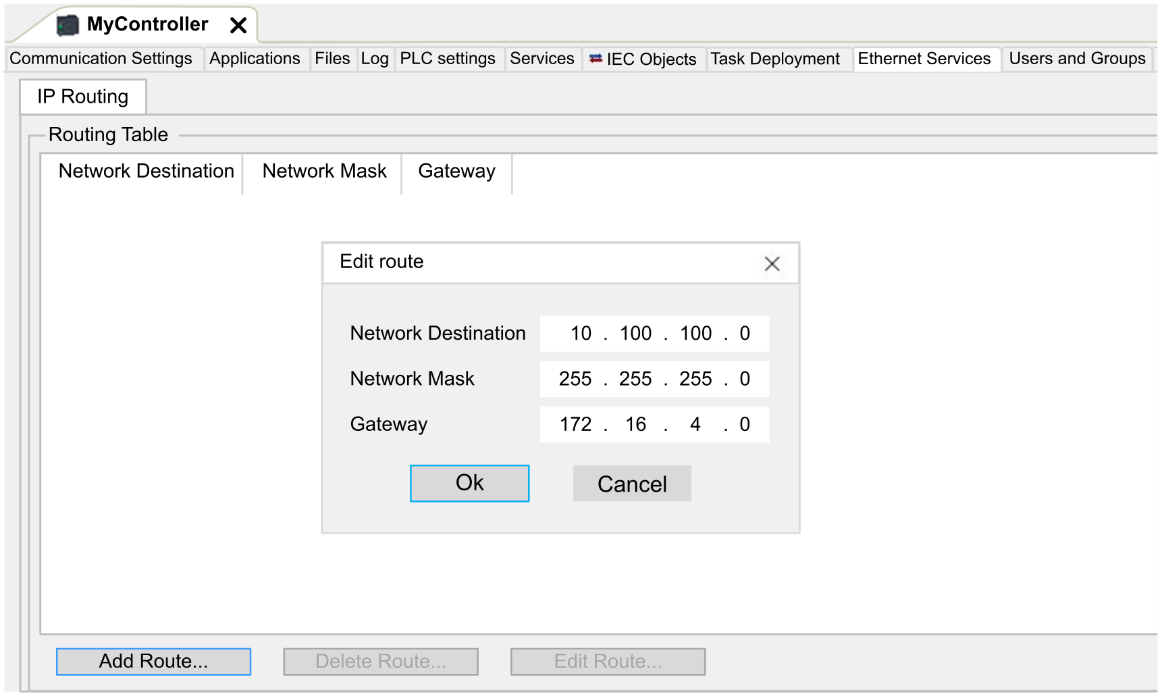Open the Files tab
The image size is (1164, 695).
pyautogui.click(x=332, y=59)
